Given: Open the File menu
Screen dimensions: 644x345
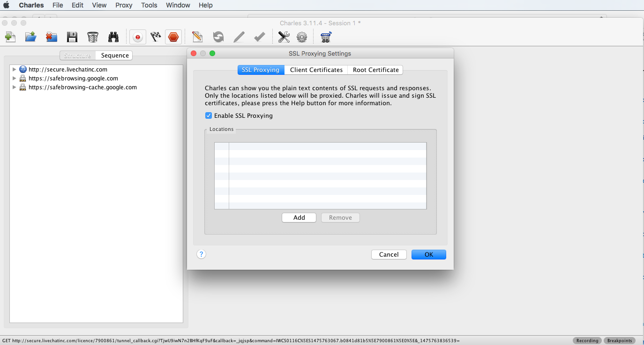Looking at the screenshot, I should point(58,5).
